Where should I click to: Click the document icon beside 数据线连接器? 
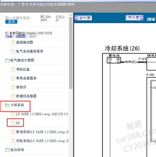[13, 96]
